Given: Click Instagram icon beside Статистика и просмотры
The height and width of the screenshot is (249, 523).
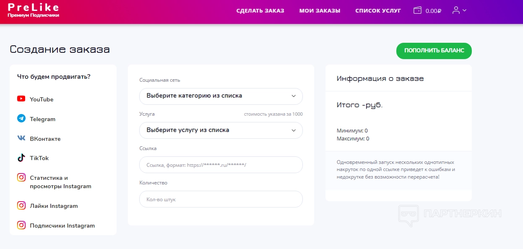Looking at the screenshot, I should [21, 177].
